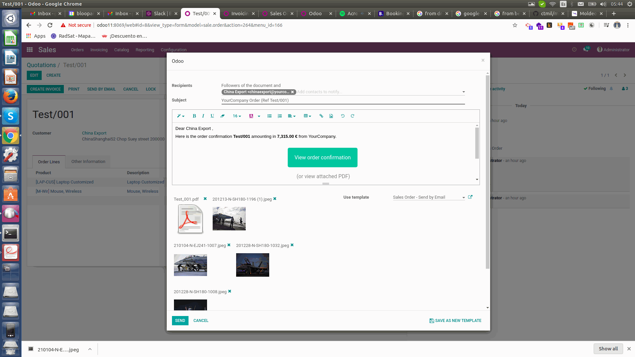This screenshot has width=635, height=357.
Task: Go to previous record arrow
Action: pyautogui.click(x=616, y=75)
